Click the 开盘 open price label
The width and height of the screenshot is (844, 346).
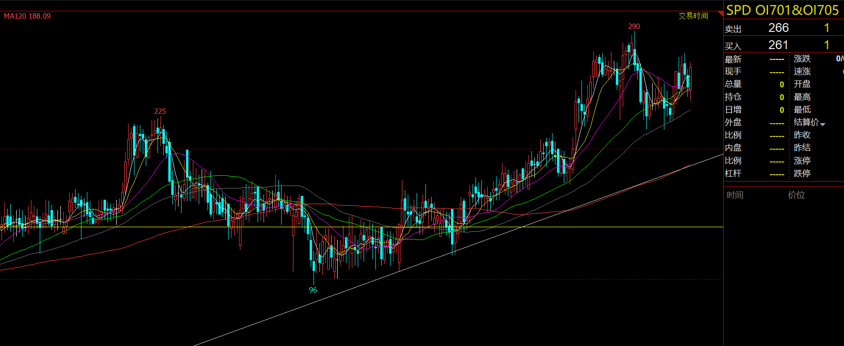click(x=802, y=84)
